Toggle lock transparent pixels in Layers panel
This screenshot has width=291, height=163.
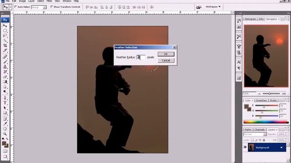pyautogui.click(x=252, y=140)
